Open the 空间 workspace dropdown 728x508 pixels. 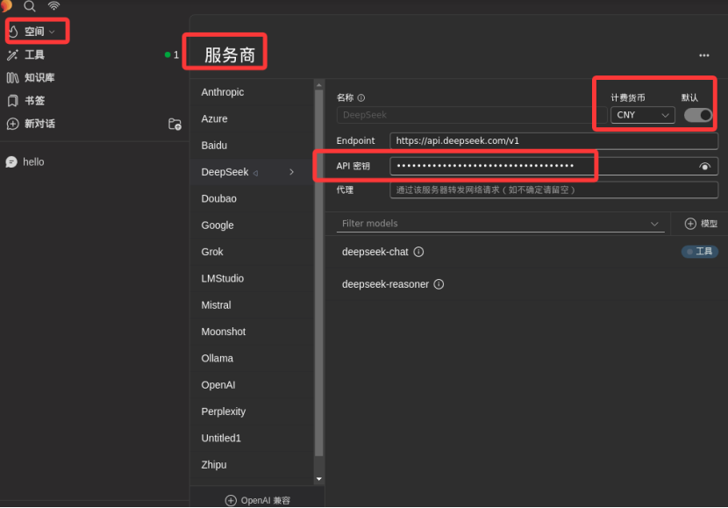33,32
